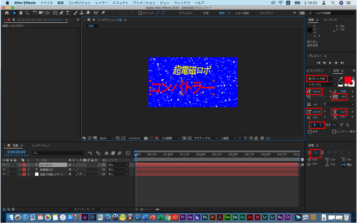Select the Puppet Pin tool

[104, 13]
